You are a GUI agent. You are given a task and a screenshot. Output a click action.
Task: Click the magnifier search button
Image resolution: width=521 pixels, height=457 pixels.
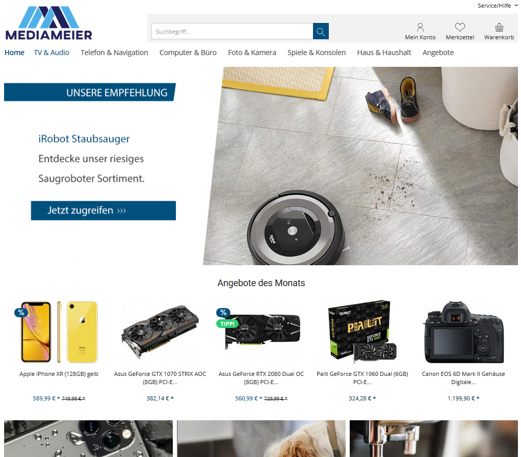pyautogui.click(x=321, y=31)
